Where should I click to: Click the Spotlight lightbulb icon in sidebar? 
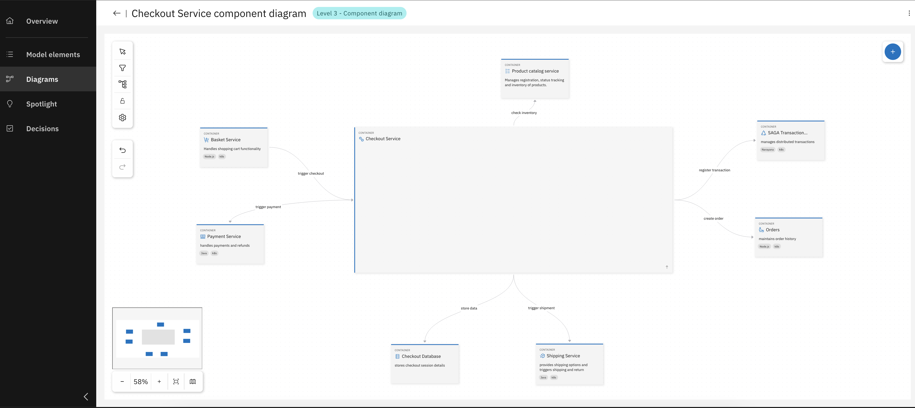pos(10,104)
